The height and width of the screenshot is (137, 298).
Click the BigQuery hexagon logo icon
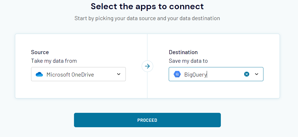(177, 74)
